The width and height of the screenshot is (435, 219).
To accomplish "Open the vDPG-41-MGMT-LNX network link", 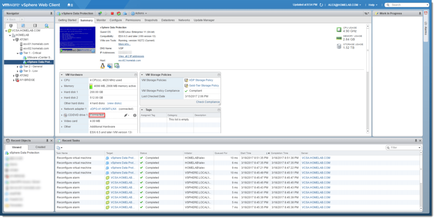I will tap(103, 109).
